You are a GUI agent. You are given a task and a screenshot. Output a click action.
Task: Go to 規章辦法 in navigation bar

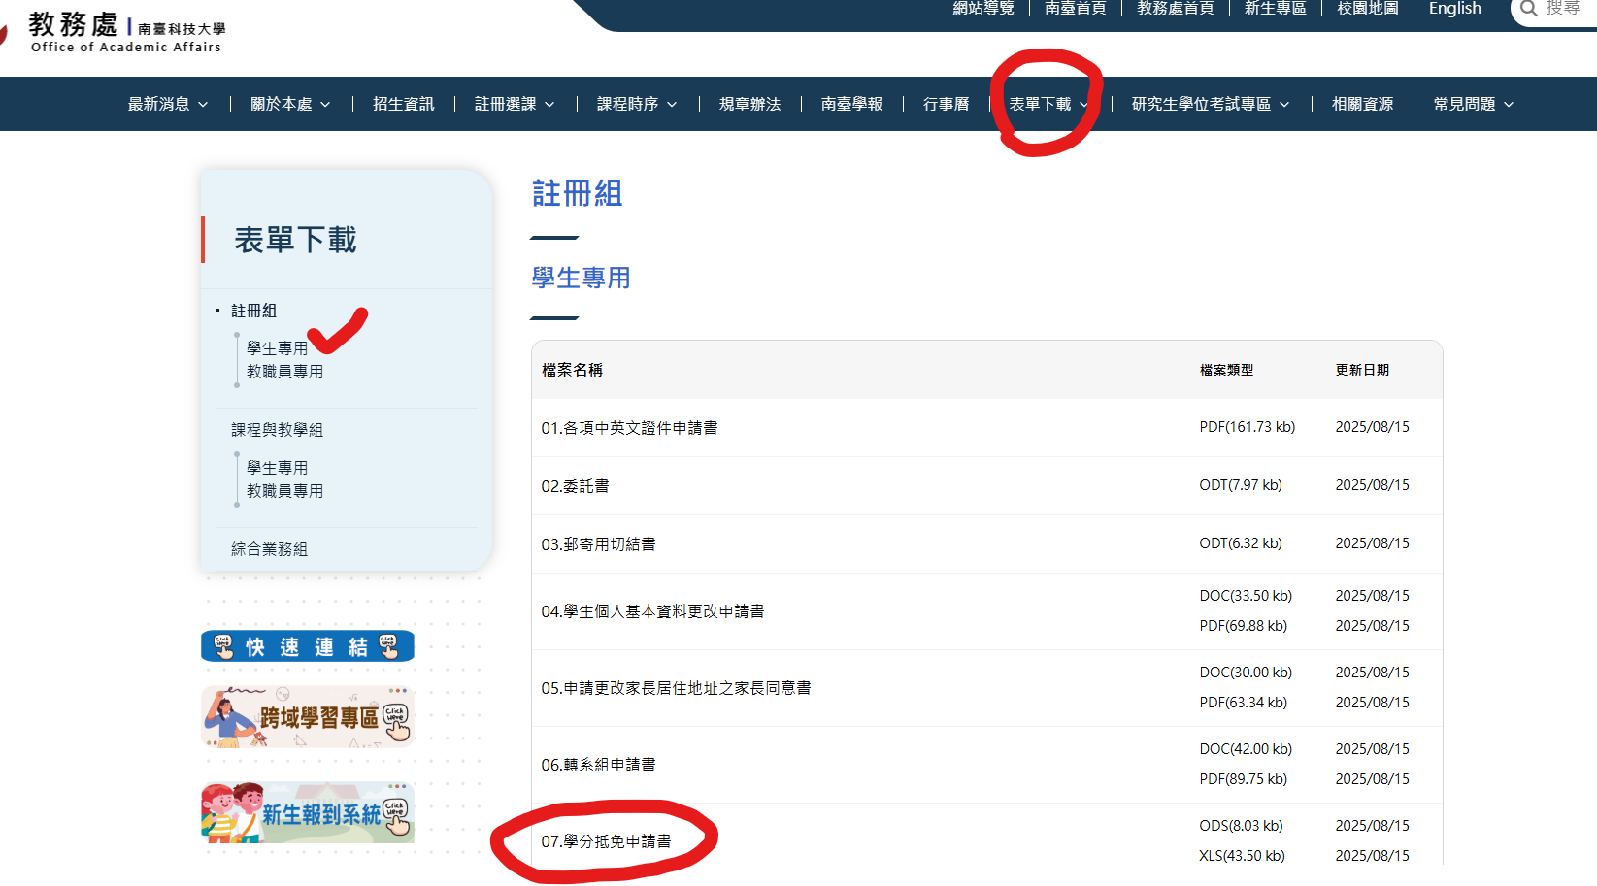[749, 104]
